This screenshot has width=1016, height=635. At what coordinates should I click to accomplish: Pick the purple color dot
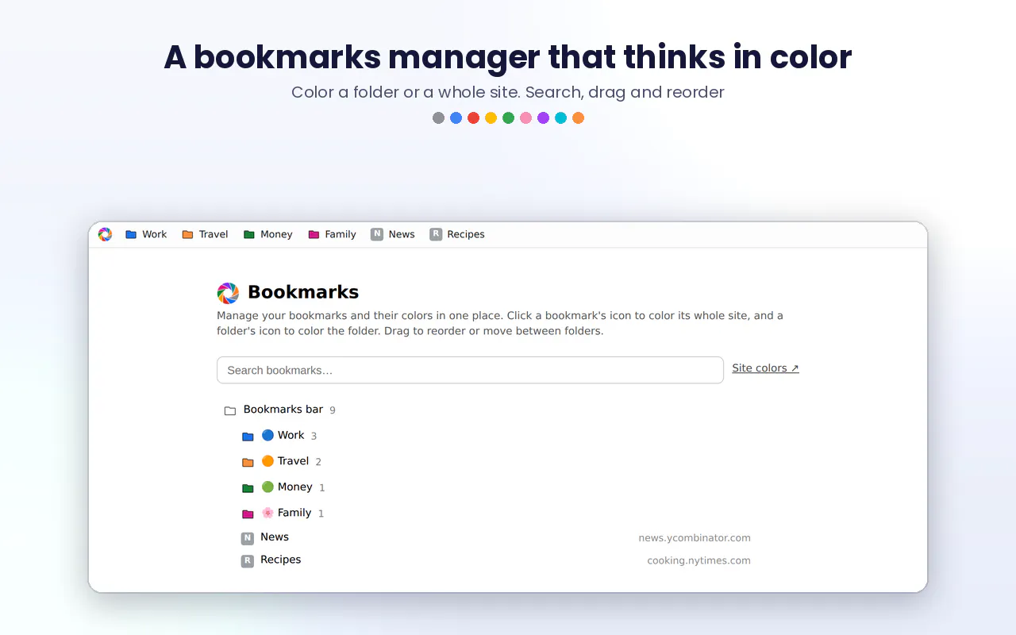[x=543, y=118]
